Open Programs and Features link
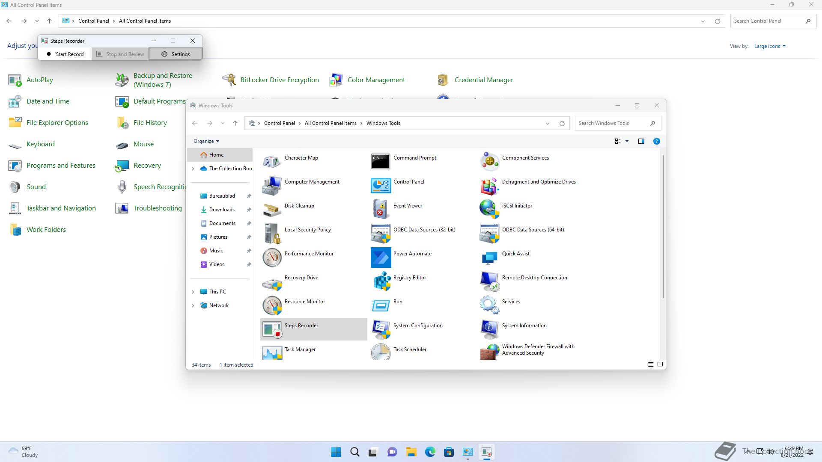This screenshot has height=462, width=822. pyautogui.click(x=61, y=166)
